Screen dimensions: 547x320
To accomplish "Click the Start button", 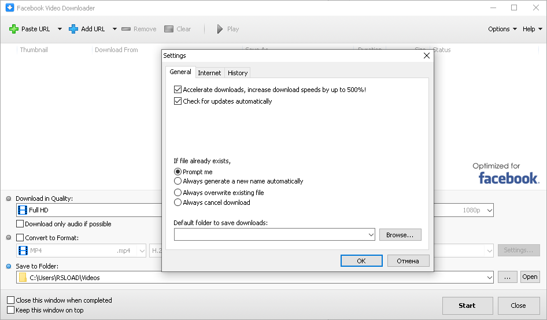I will tap(467, 306).
